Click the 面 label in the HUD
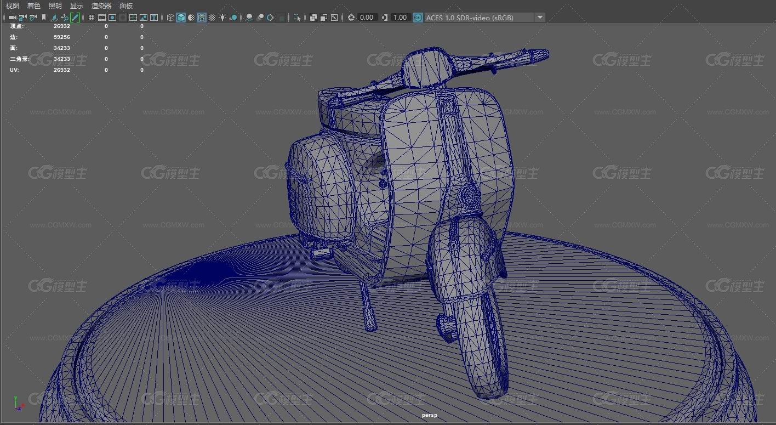 (x=14, y=48)
